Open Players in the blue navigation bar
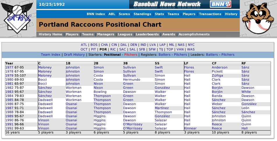This screenshot has width=277, height=141. click(x=189, y=14)
